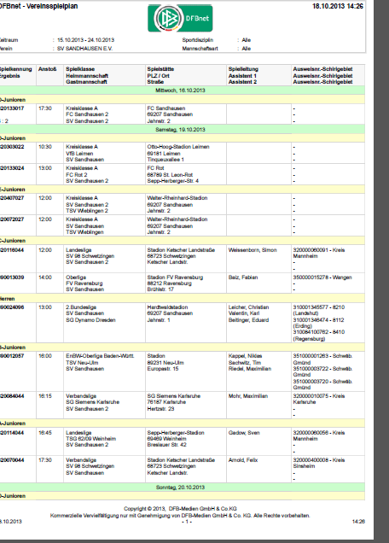Click page number '- 1 -' in footer
The image size is (389, 543).
[187, 522]
